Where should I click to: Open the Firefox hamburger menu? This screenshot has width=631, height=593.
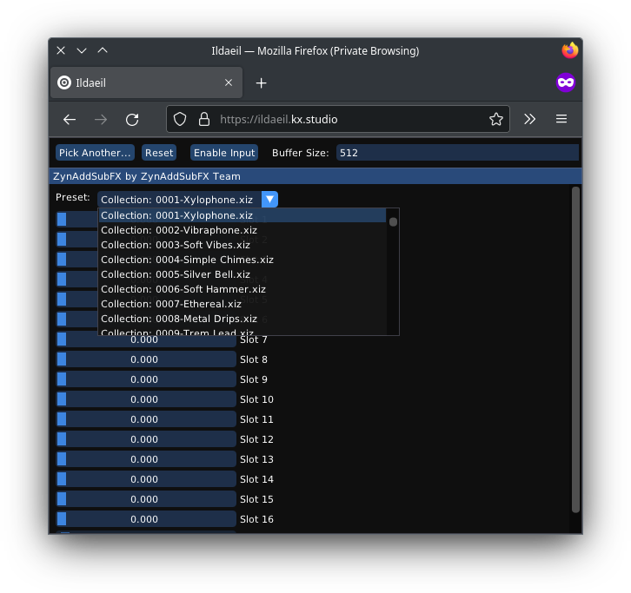coord(561,119)
